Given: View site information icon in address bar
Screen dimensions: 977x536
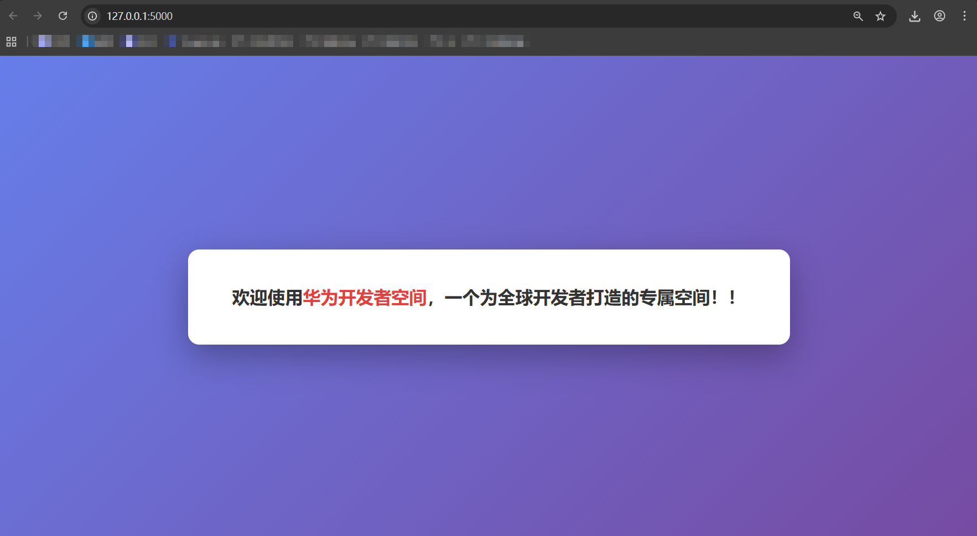Looking at the screenshot, I should pos(93,16).
